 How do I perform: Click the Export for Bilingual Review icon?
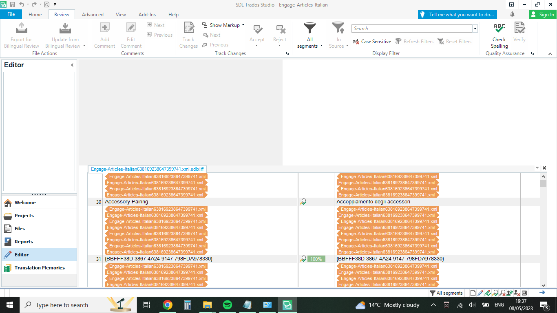pyautogui.click(x=21, y=28)
